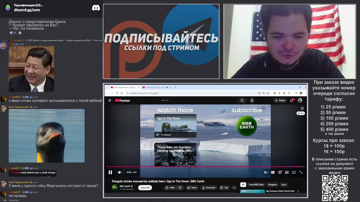The height and width of the screenshot is (202, 360).
Task: Like the video (184K)
Action: tap(170, 188)
